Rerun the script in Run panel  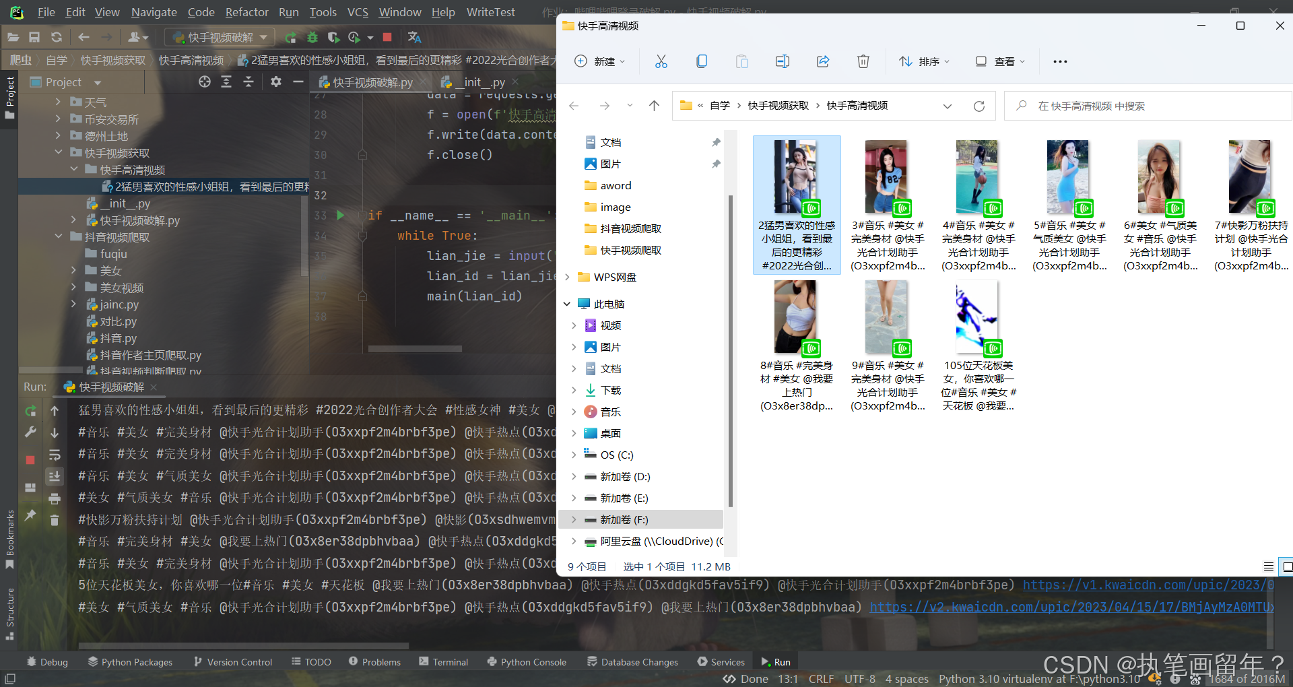click(x=30, y=411)
